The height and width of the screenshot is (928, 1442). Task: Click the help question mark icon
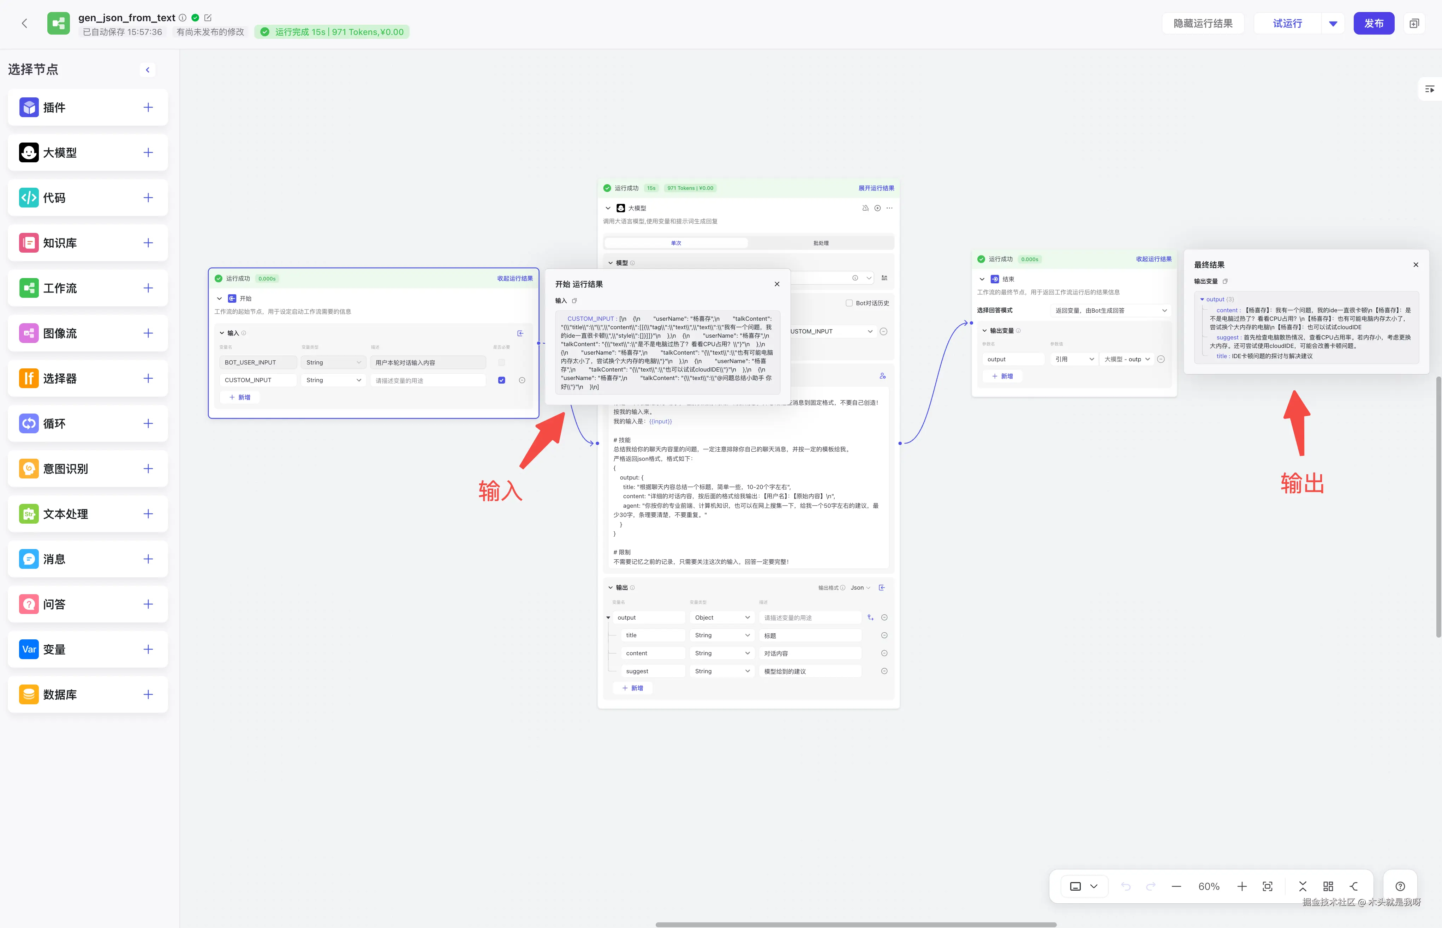click(x=1400, y=886)
